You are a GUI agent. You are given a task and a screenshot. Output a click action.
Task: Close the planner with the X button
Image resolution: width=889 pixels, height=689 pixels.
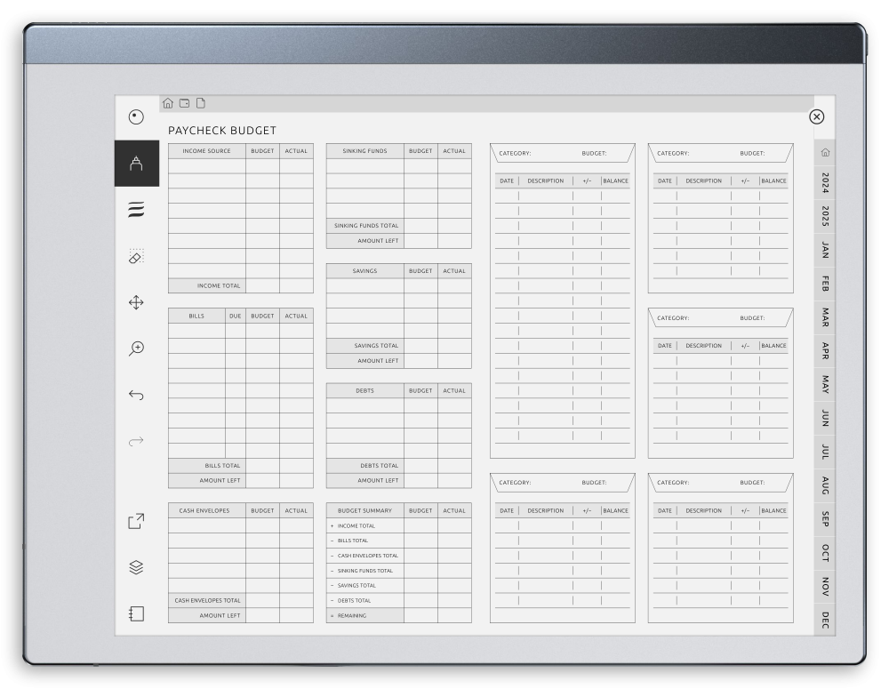(x=815, y=116)
